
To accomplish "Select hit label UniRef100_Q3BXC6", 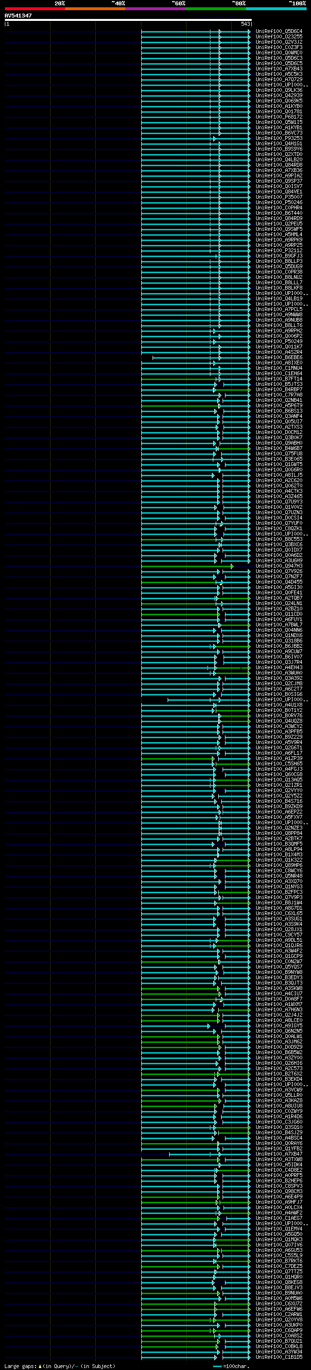I will [x=279, y=545].
